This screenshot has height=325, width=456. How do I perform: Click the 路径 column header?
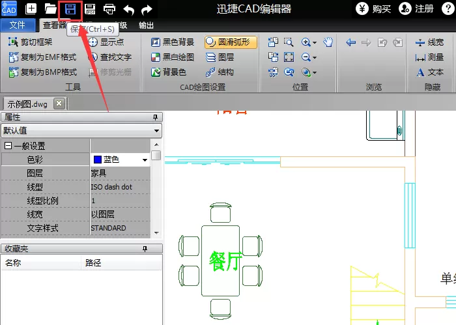click(121, 262)
